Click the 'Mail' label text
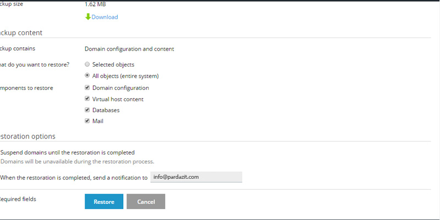This screenshot has height=220, width=440. 98,121
